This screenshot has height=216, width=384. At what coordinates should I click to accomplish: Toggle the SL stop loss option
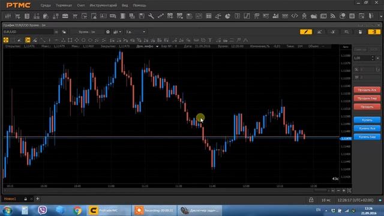click(x=356, y=70)
